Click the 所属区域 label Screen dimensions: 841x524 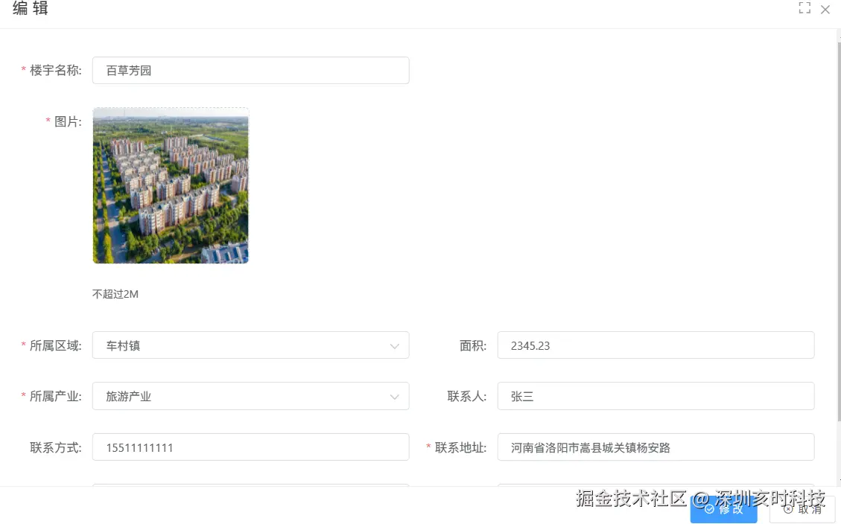tap(55, 345)
